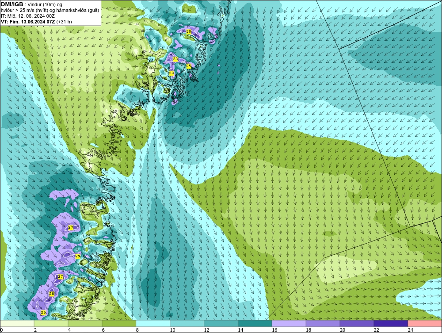Viewport: 442px width, 333px height.
Task: Click the legend scale number 22
Action: [377, 330]
